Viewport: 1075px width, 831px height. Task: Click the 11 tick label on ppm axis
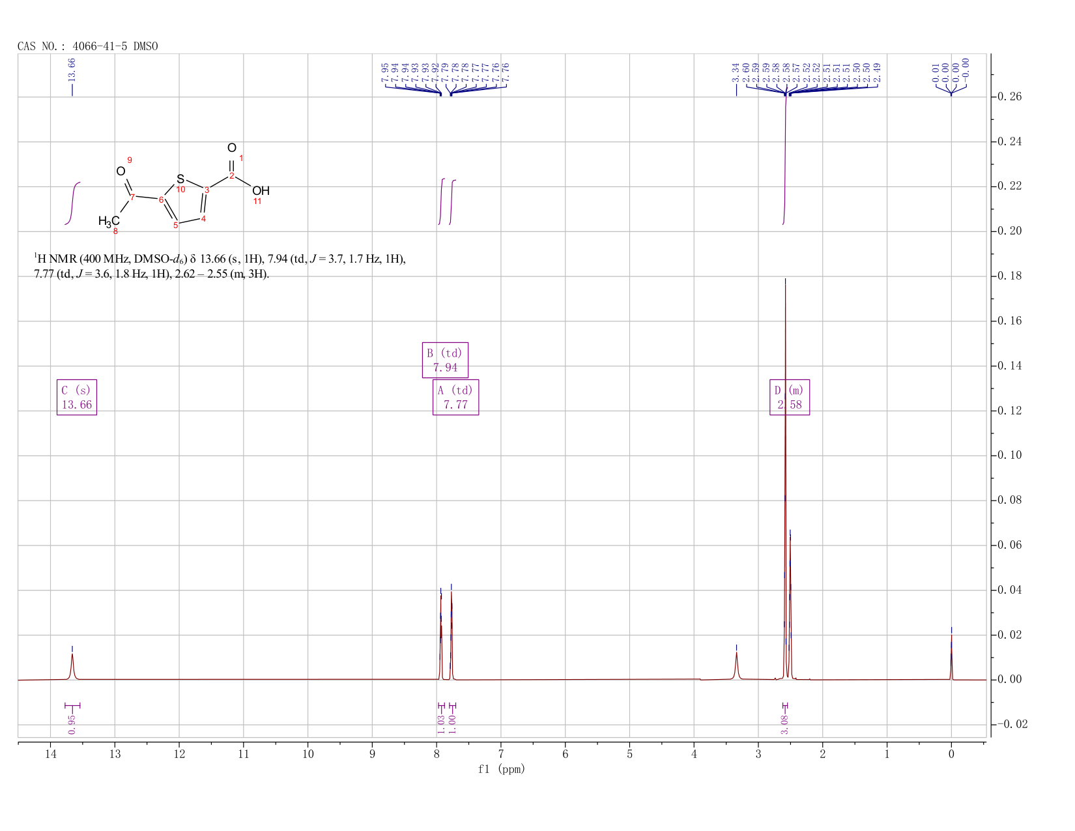click(244, 755)
